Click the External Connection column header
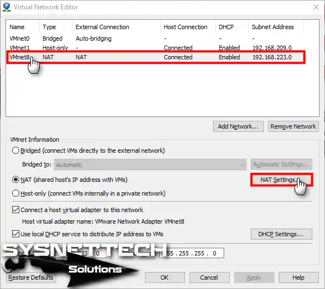325x289 pixels. (116, 27)
